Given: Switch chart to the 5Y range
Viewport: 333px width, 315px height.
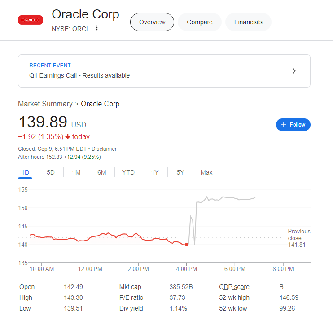Looking at the screenshot, I should 180,172.
